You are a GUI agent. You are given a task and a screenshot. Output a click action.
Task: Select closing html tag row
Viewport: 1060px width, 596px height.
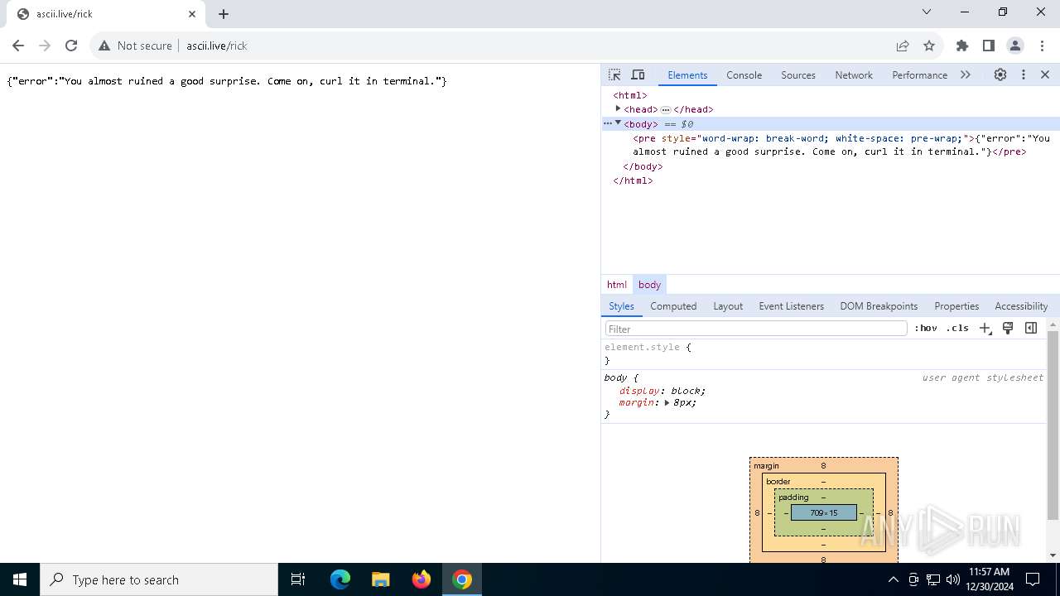633,180
